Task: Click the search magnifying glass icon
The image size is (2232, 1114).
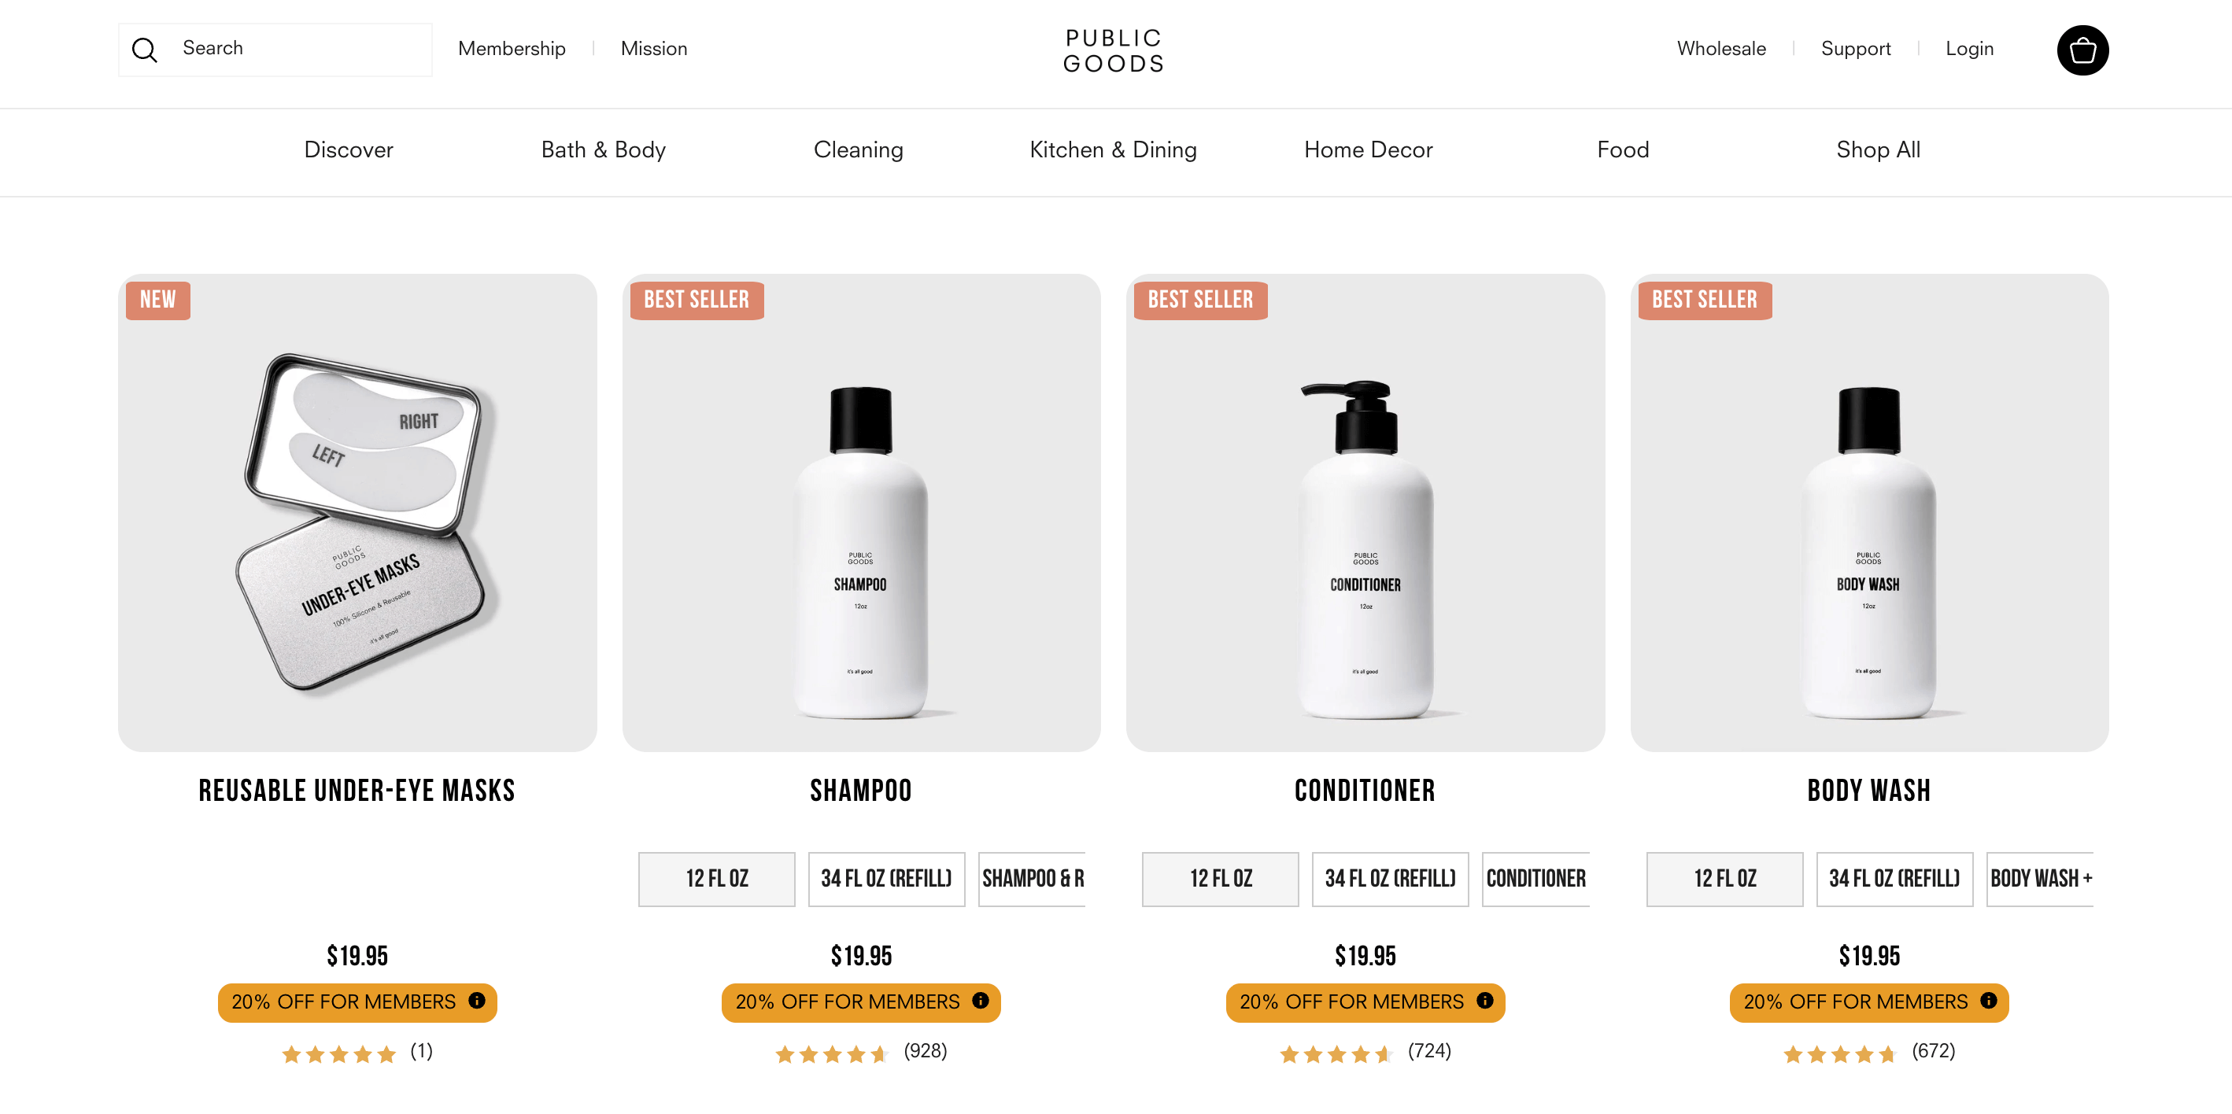Action: point(145,50)
